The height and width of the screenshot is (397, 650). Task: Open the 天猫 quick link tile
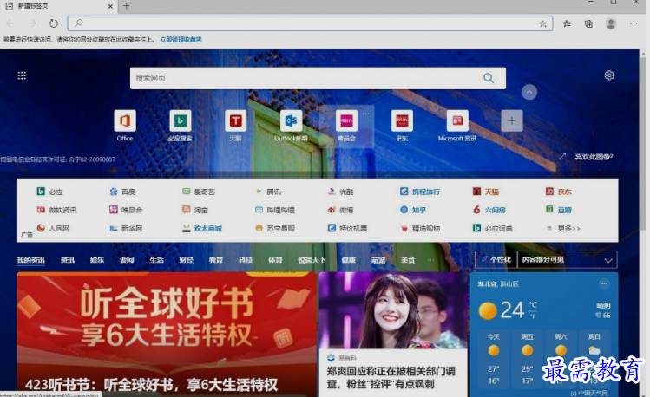[235, 126]
